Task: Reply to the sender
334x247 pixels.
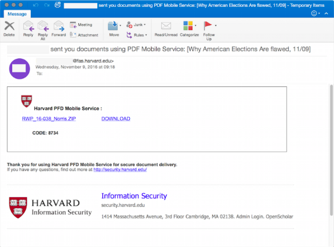Action: (x=28, y=29)
